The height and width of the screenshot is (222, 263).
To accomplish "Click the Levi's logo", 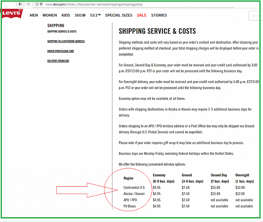I will tap(11, 13).
